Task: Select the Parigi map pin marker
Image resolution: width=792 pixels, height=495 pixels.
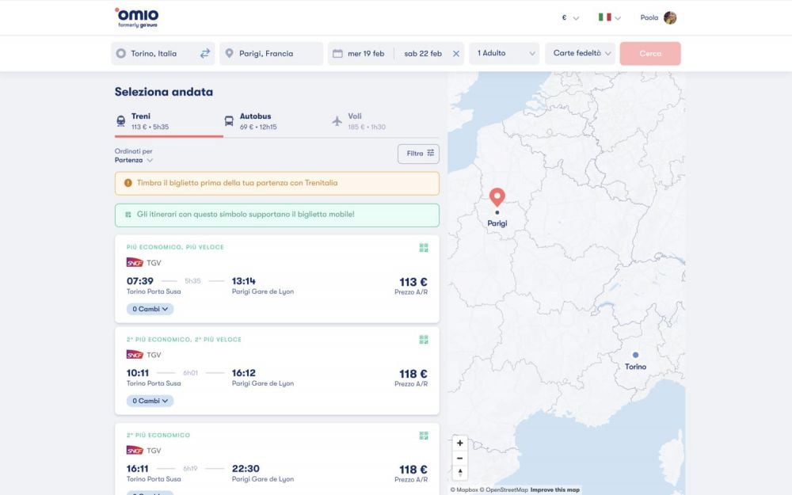Action: 497,195
